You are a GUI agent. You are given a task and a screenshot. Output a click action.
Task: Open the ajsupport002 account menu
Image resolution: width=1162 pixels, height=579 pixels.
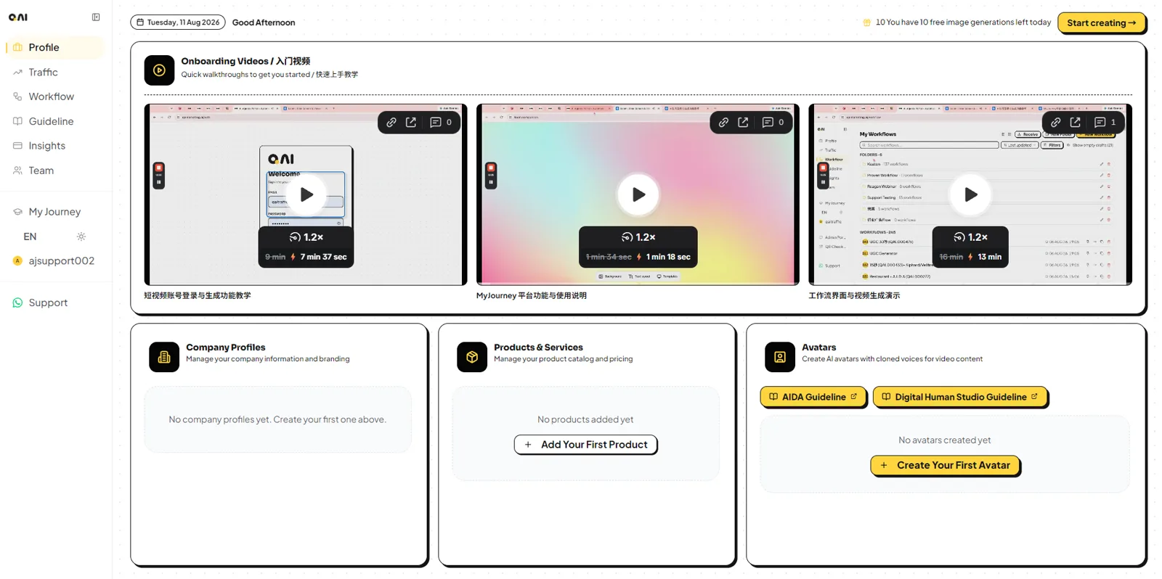pyautogui.click(x=55, y=260)
